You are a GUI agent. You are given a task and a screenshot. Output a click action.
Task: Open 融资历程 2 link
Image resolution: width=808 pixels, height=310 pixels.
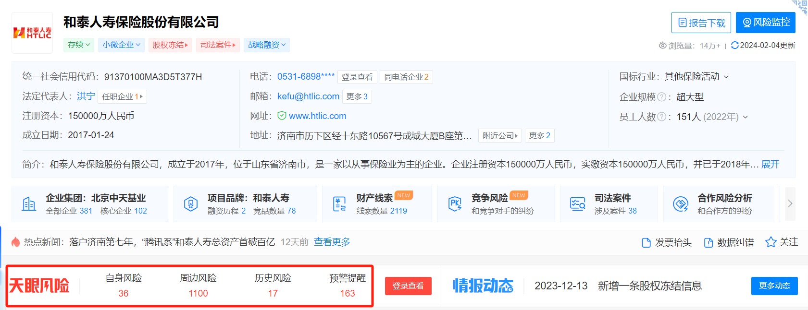pos(227,211)
